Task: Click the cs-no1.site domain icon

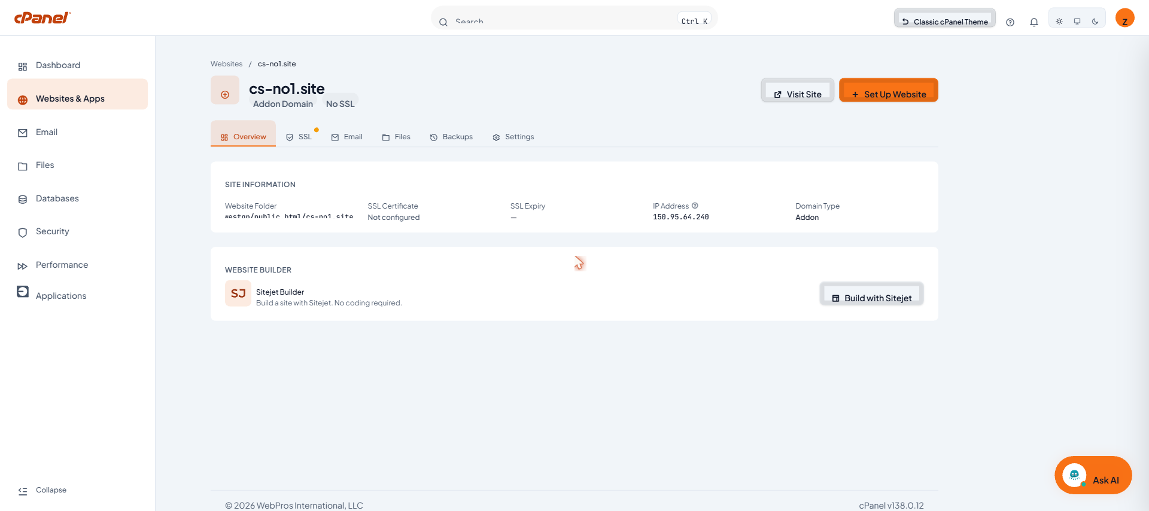Action: [x=225, y=90]
